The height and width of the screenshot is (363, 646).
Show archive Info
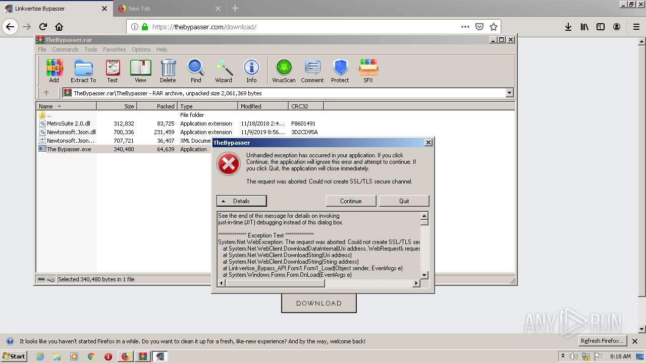point(251,71)
